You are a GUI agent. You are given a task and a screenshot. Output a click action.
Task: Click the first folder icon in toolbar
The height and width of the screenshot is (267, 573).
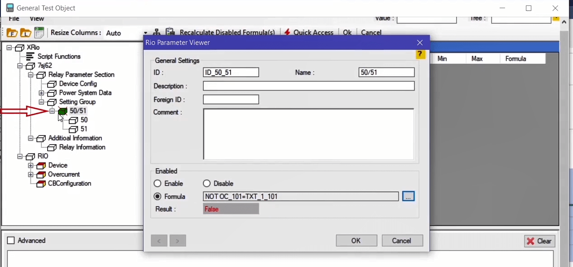tap(12, 33)
